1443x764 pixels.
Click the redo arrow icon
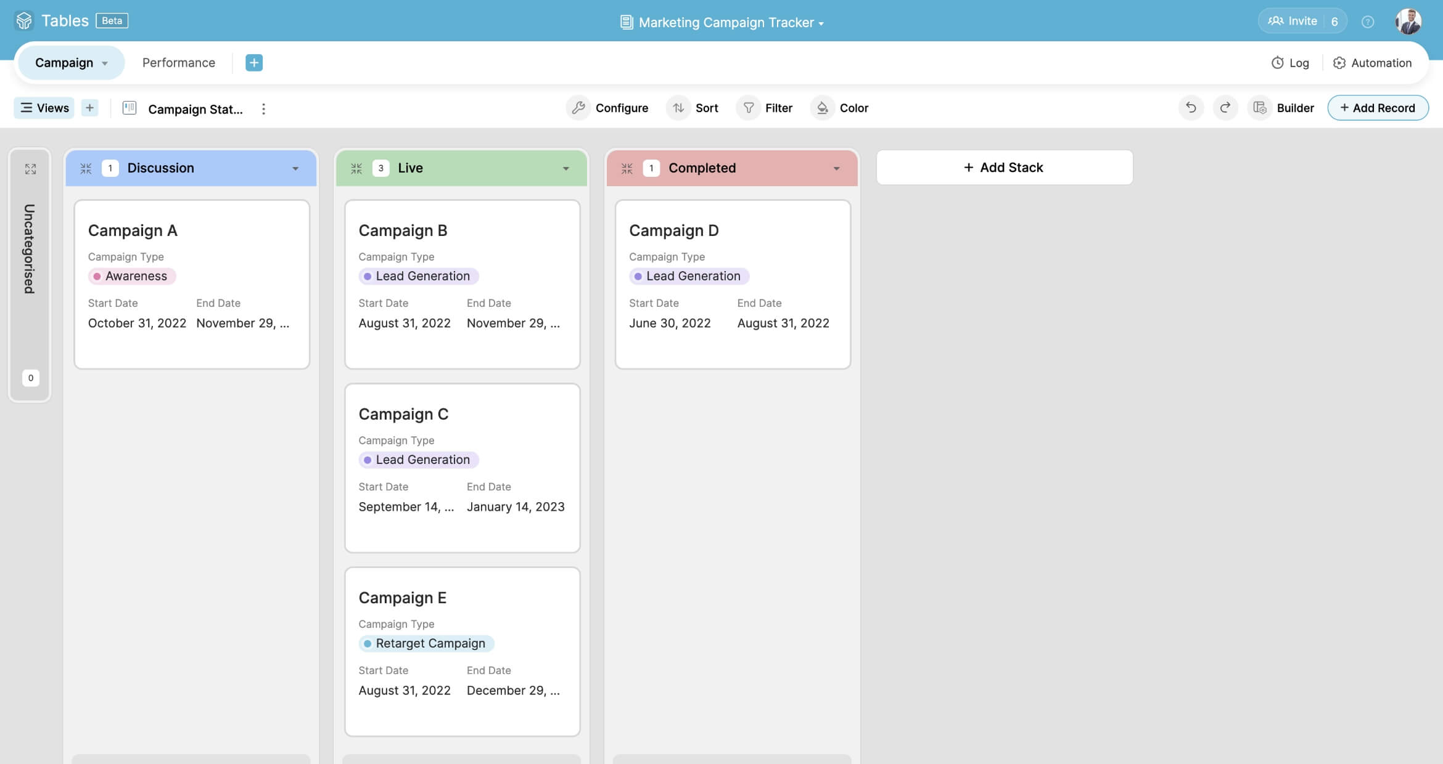[1225, 108]
